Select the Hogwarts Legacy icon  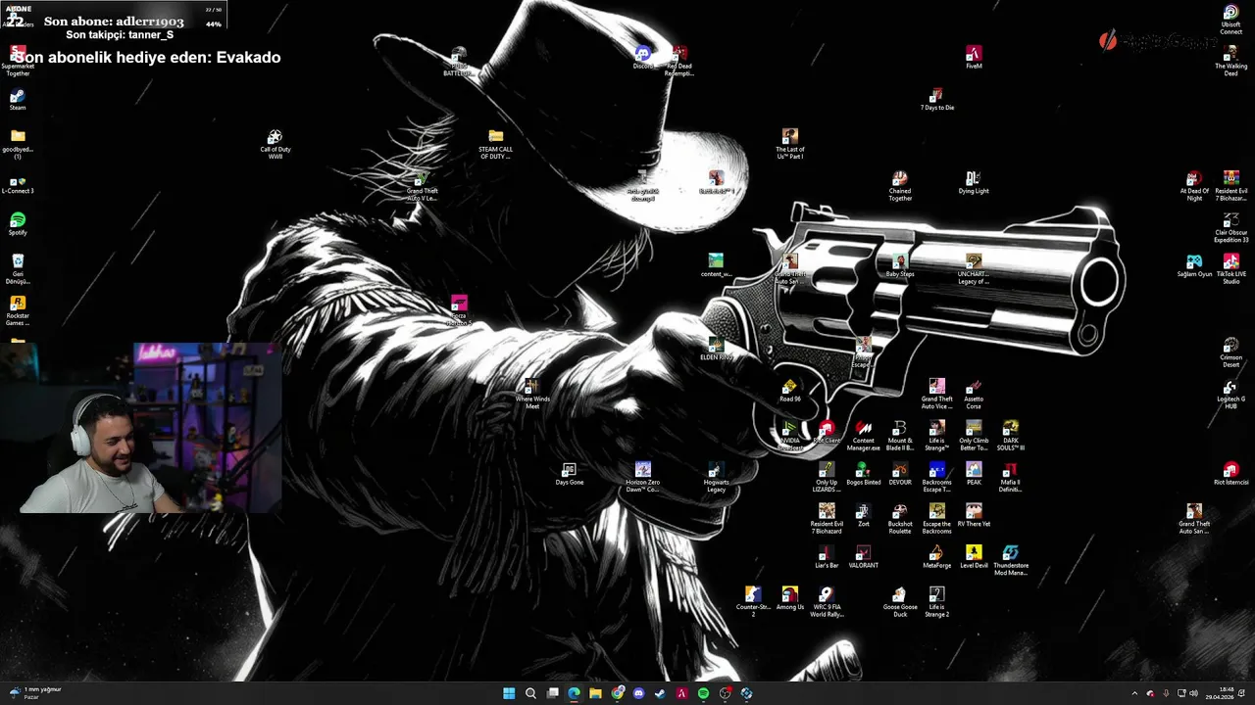[716, 477]
